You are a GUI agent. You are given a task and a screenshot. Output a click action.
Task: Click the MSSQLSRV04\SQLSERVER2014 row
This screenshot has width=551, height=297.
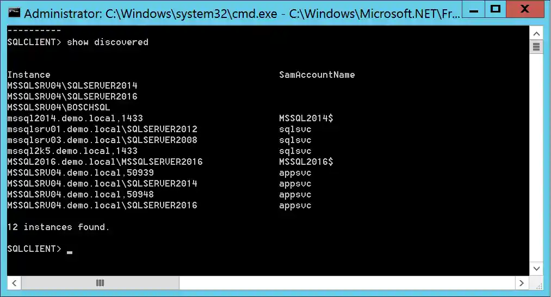(72, 86)
